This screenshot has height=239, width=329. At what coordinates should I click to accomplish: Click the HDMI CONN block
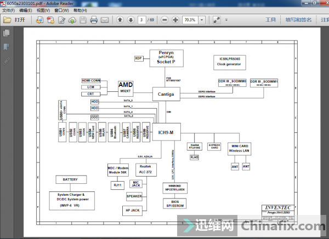click(91, 80)
